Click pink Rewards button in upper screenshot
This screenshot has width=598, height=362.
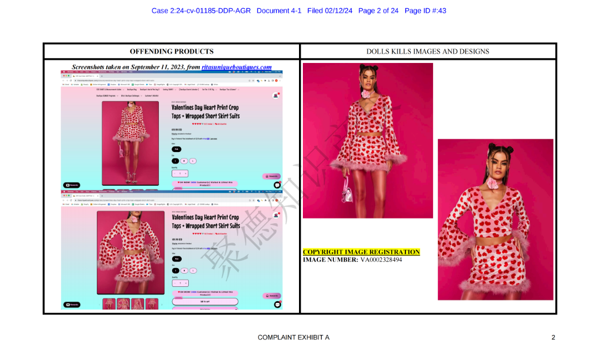point(271,176)
